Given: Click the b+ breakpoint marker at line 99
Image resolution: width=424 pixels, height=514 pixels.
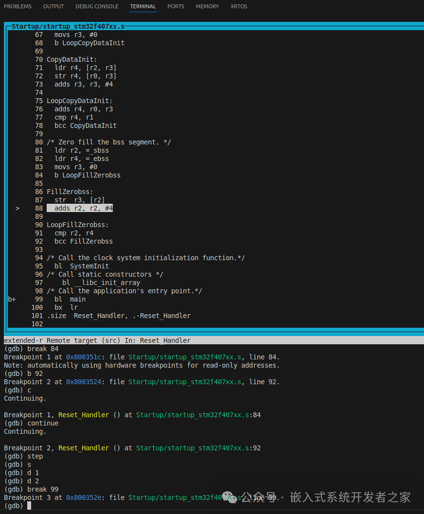Looking at the screenshot, I should pyautogui.click(x=12, y=299).
